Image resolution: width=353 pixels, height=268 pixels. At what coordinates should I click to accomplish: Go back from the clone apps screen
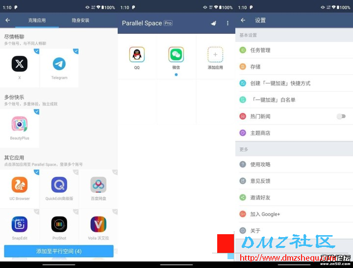pyautogui.click(x=7, y=20)
